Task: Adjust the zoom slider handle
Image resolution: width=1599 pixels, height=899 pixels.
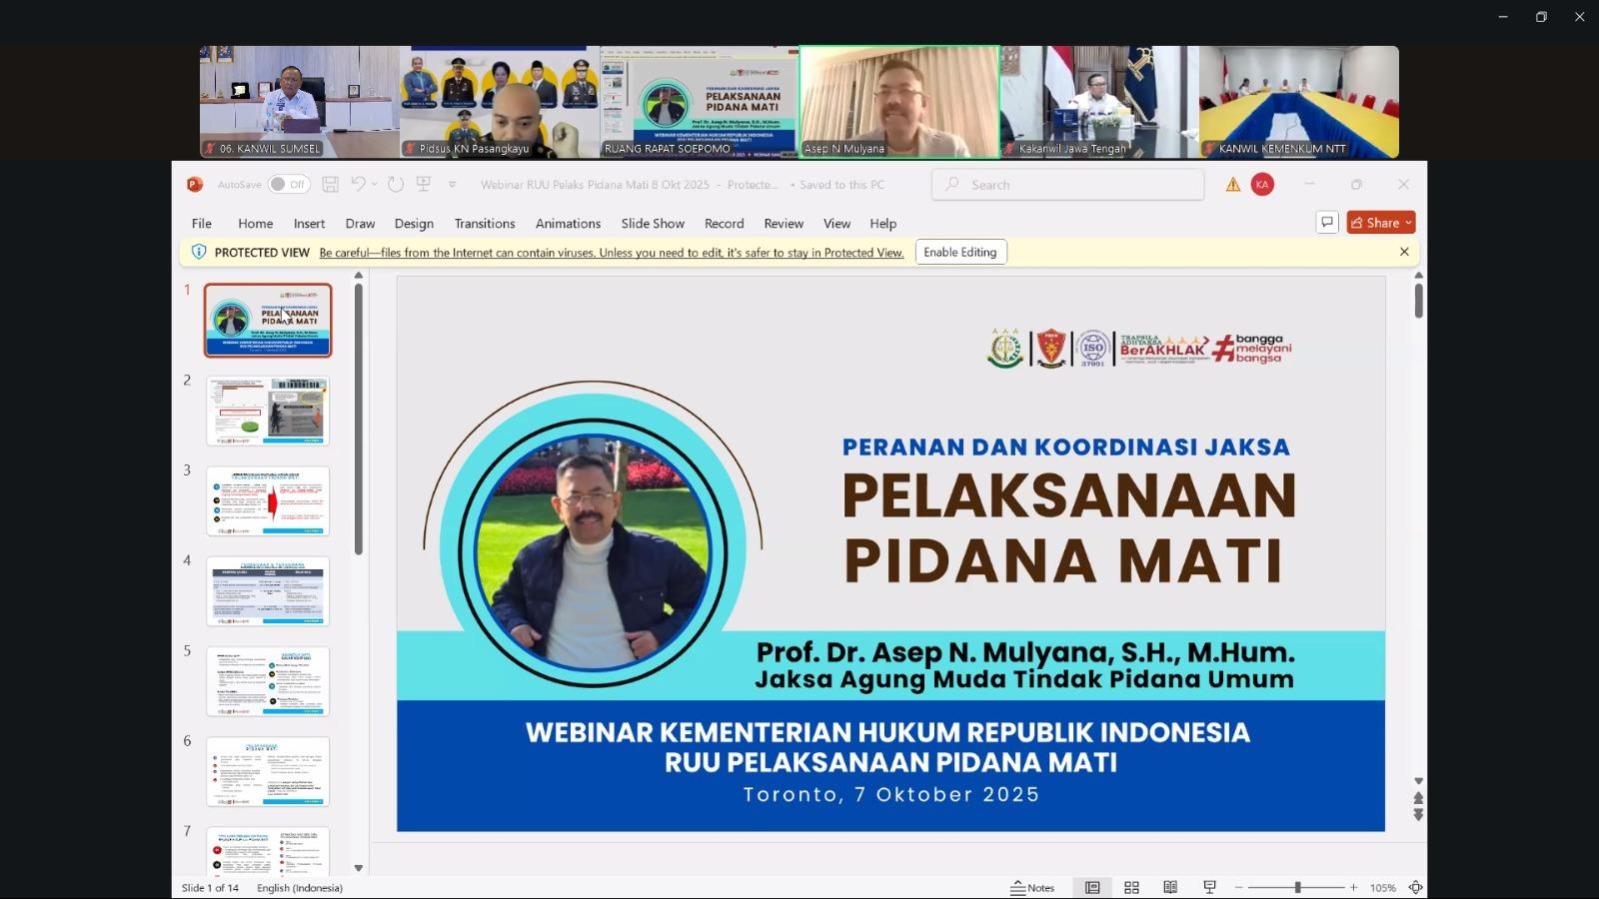Action: (1297, 887)
